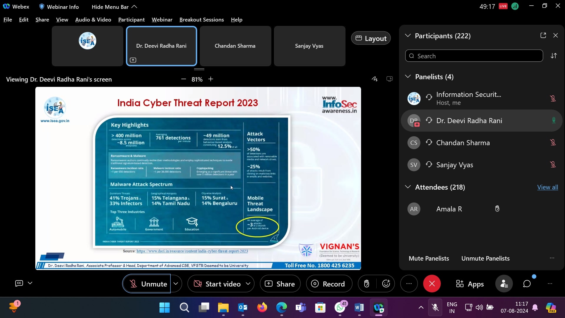This screenshot has width=565, height=318.
Task: Click the annotate pencil icon above shared screen
Action: tap(374, 79)
